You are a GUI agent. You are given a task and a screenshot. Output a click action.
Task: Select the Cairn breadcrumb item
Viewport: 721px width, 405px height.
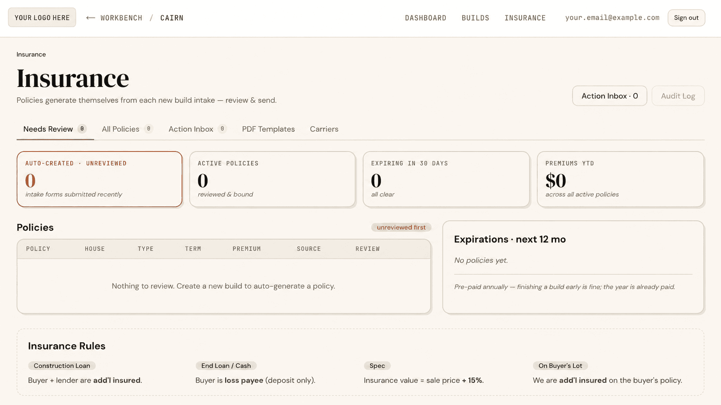coord(172,18)
